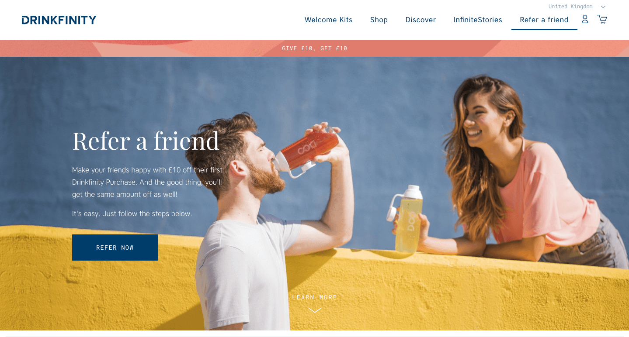Image resolution: width=629 pixels, height=337 pixels.
Task: Click the REFER NOW button
Action: tap(115, 248)
